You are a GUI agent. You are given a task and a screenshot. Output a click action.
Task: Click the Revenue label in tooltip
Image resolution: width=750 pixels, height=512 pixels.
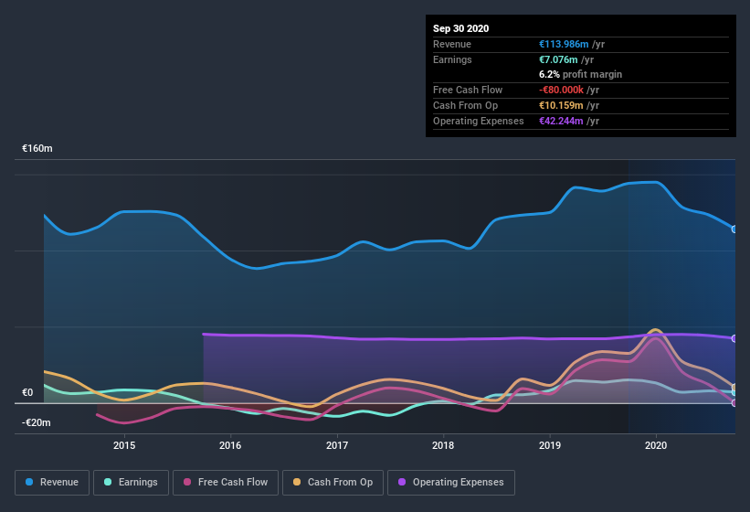452,44
